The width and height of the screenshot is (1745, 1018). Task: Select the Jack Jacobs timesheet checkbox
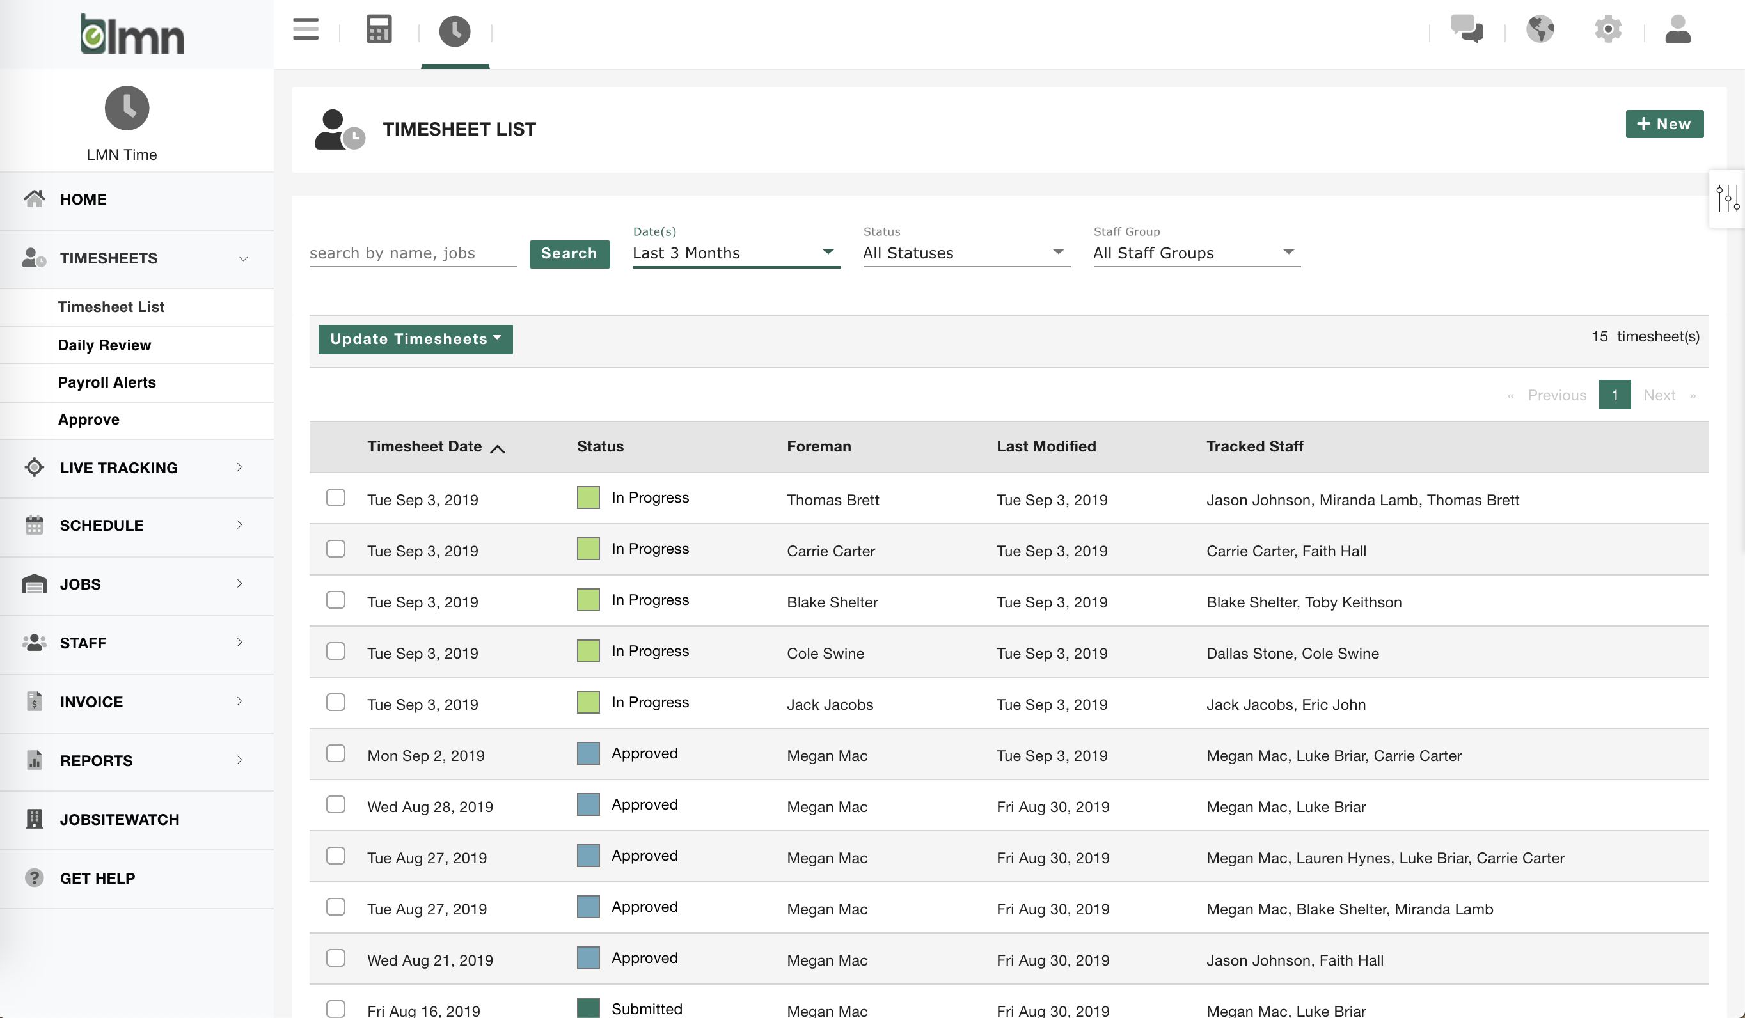coord(336,702)
